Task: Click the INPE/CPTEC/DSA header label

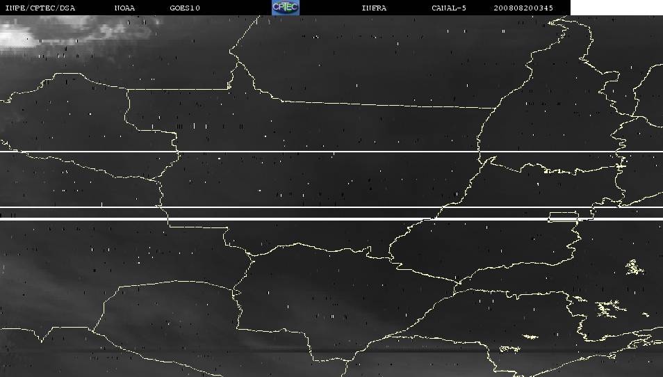Action: pos(40,8)
